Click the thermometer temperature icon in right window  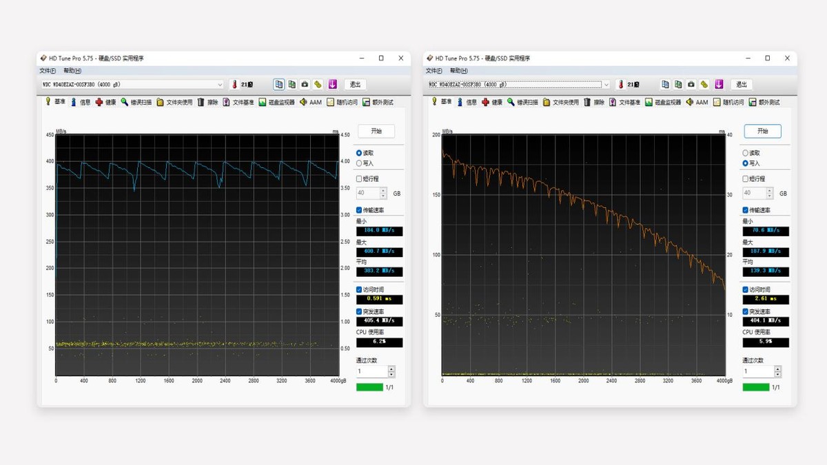(x=620, y=85)
